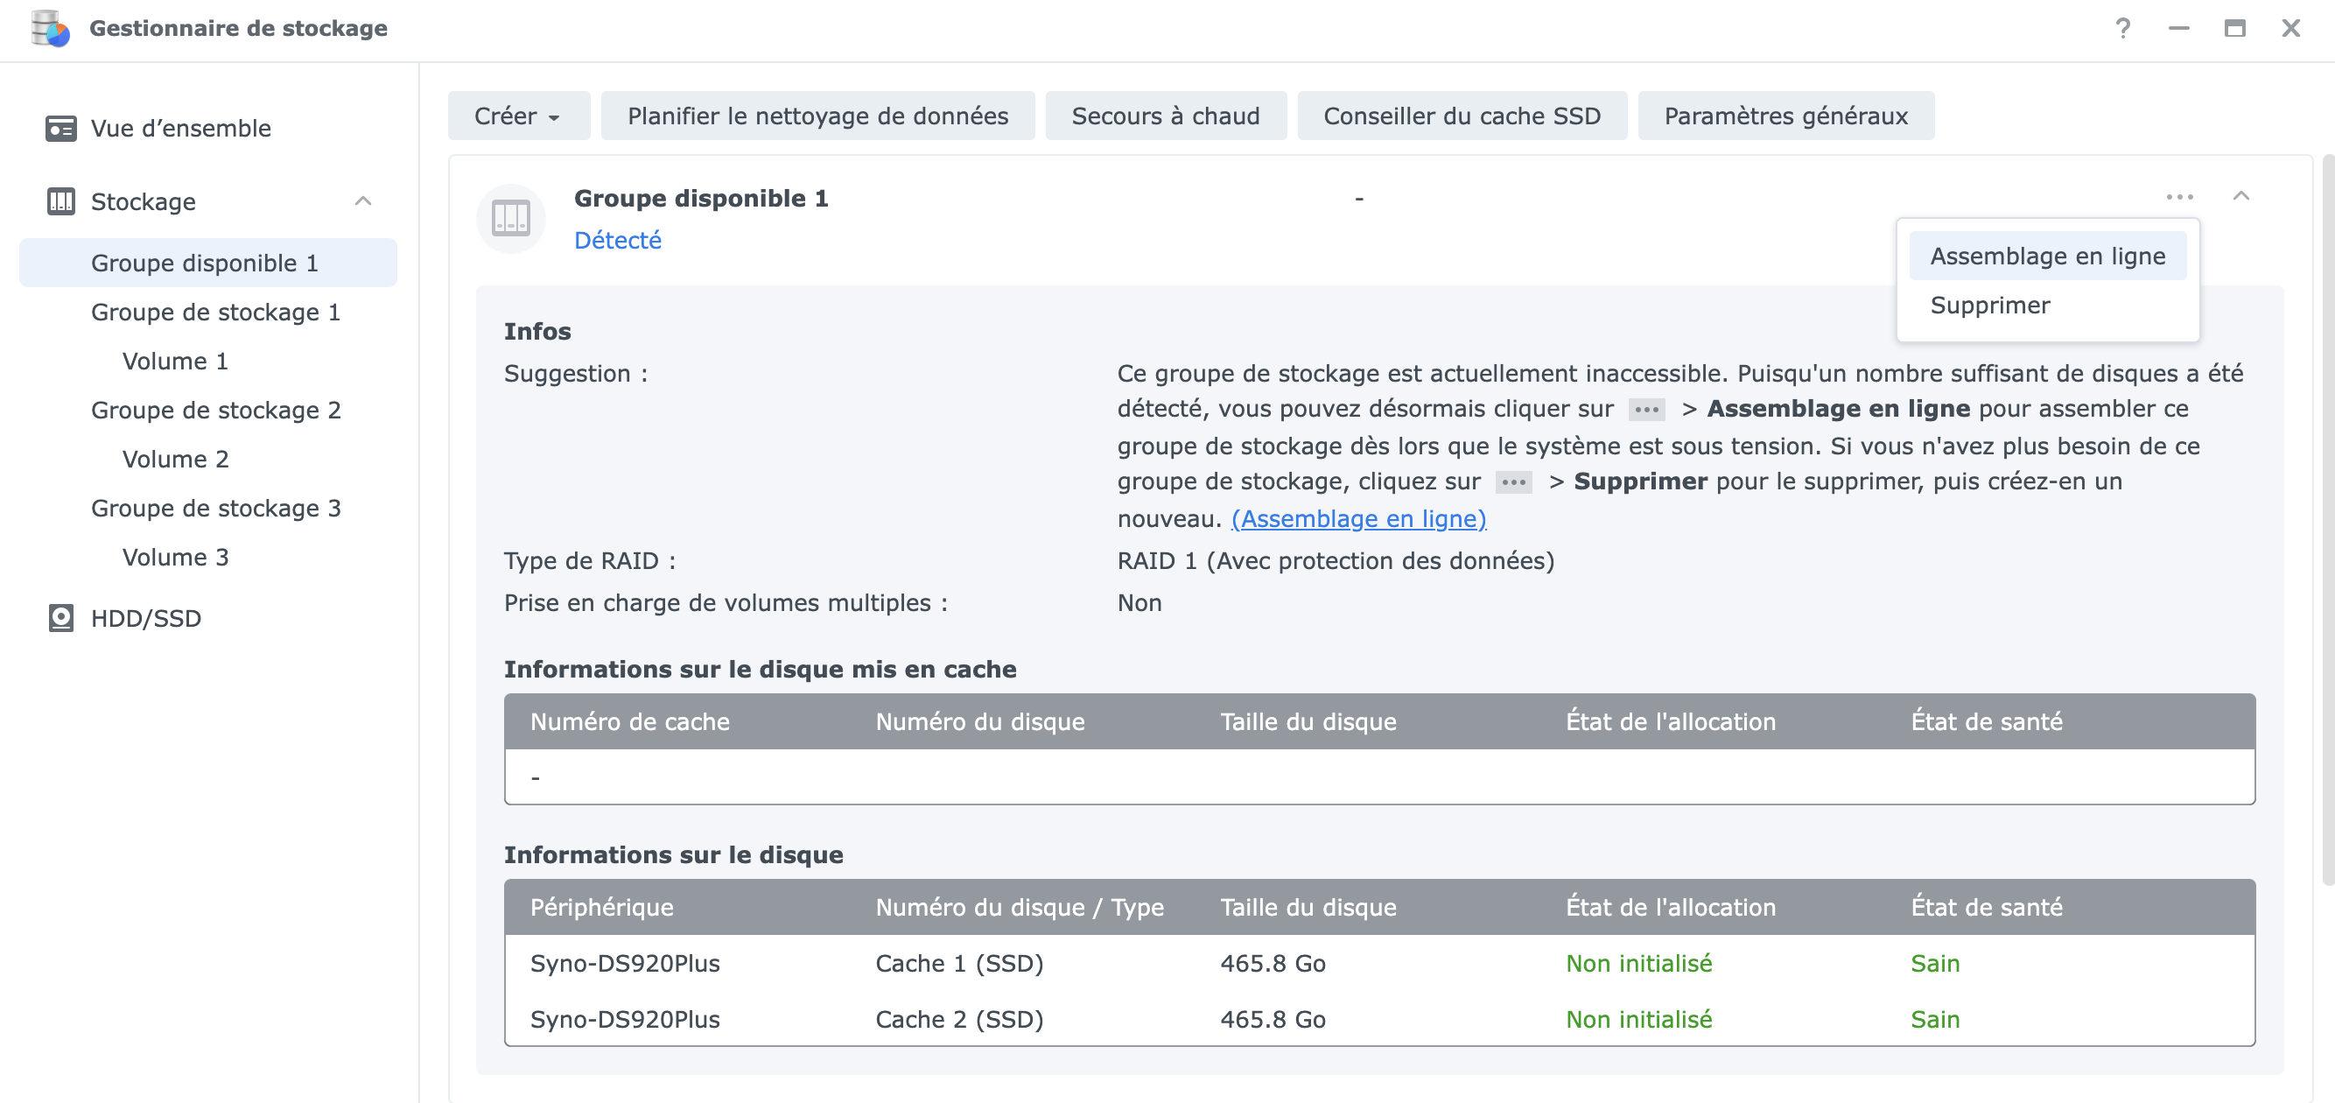2335x1103 pixels.
Task: Click the Secours à chaud button
Action: (1165, 116)
